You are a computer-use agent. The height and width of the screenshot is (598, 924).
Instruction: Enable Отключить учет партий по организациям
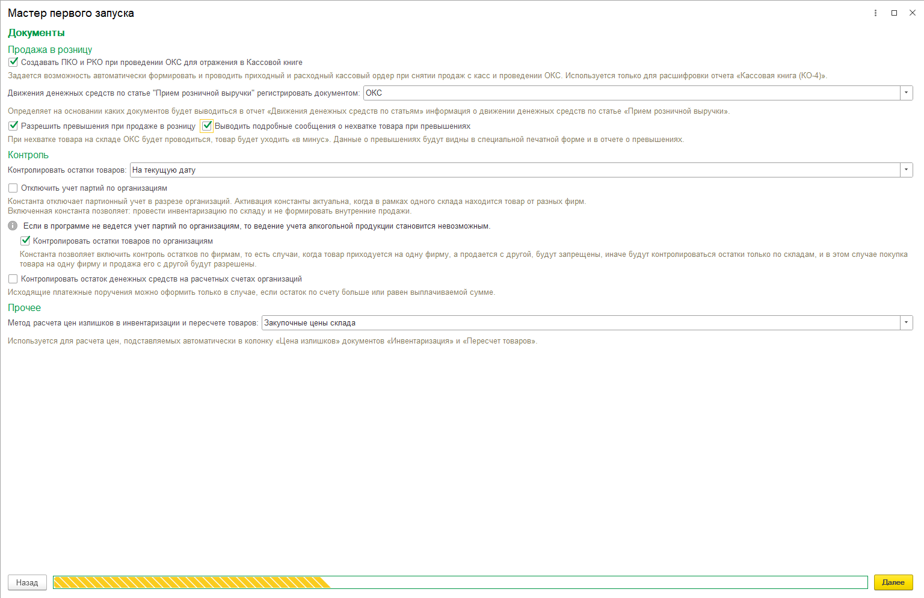click(x=13, y=188)
